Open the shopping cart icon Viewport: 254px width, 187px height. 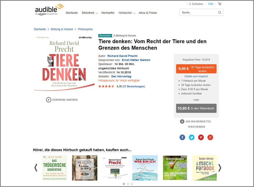(x=220, y=4)
